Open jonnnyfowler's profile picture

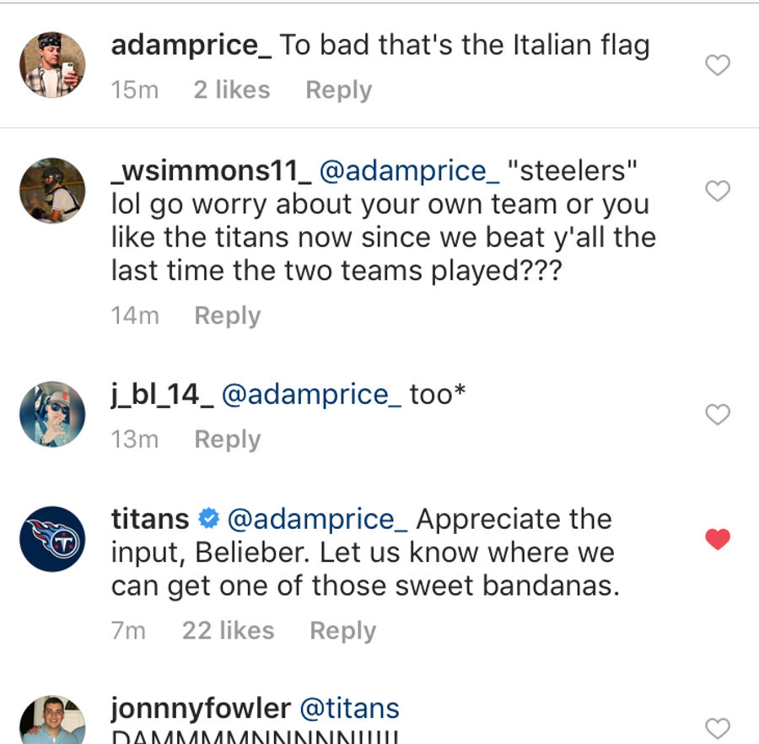pos(52,720)
